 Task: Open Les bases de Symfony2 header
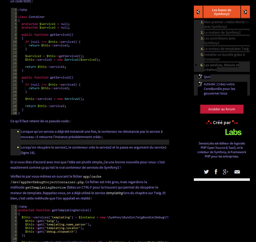pyautogui.click(x=222, y=12)
